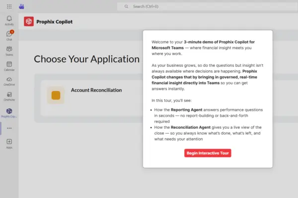Screen dimensions: 298x198
Task: Show more apps via ellipsis icon
Action: pyautogui.click(x=9, y=128)
